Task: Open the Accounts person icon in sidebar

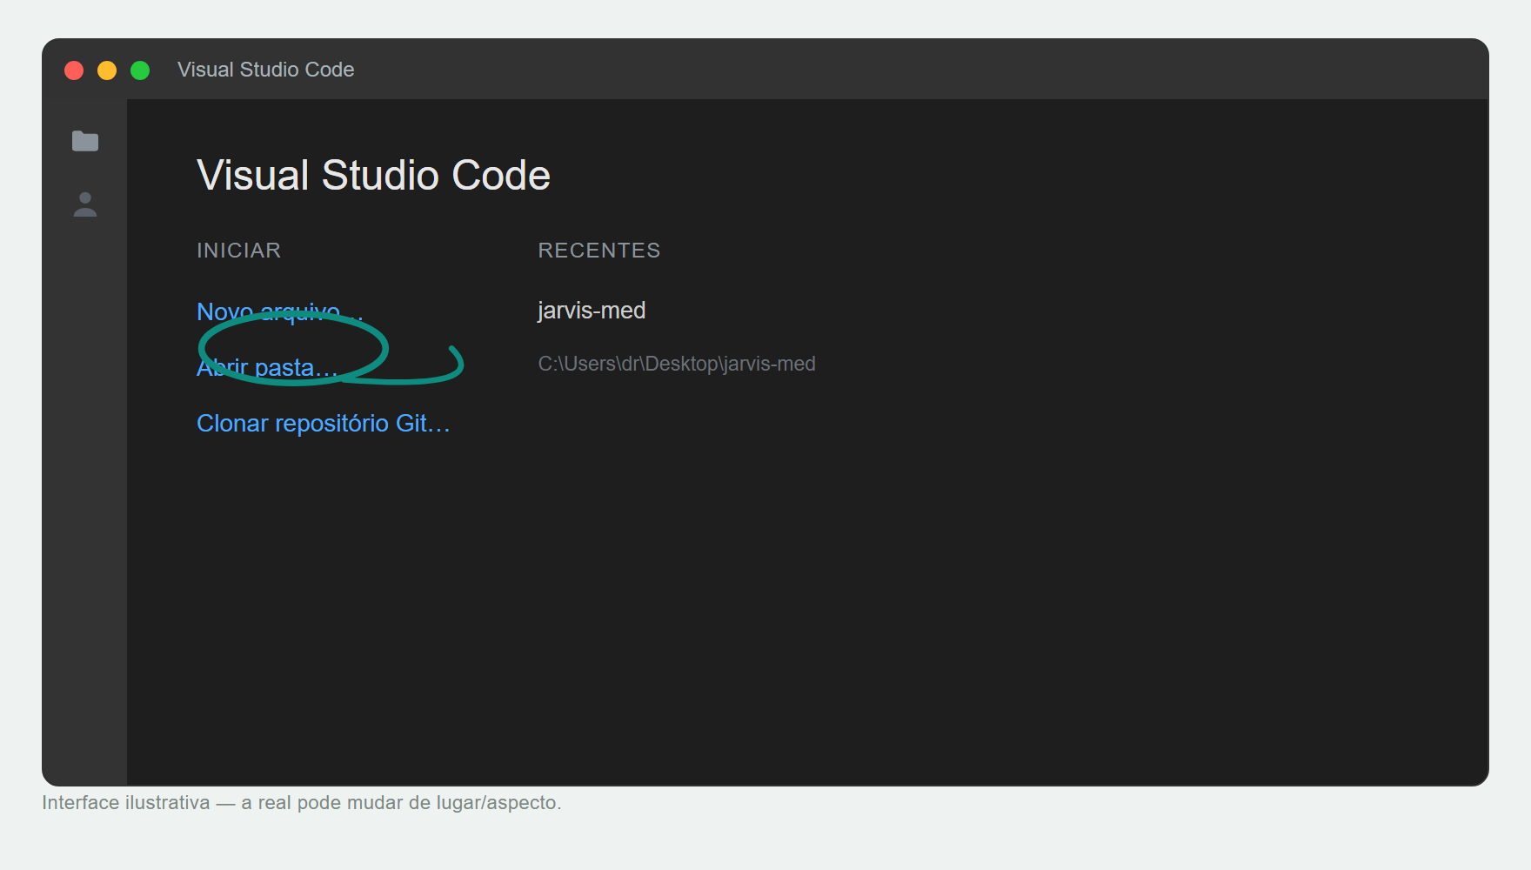Action: pyautogui.click(x=85, y=204)
